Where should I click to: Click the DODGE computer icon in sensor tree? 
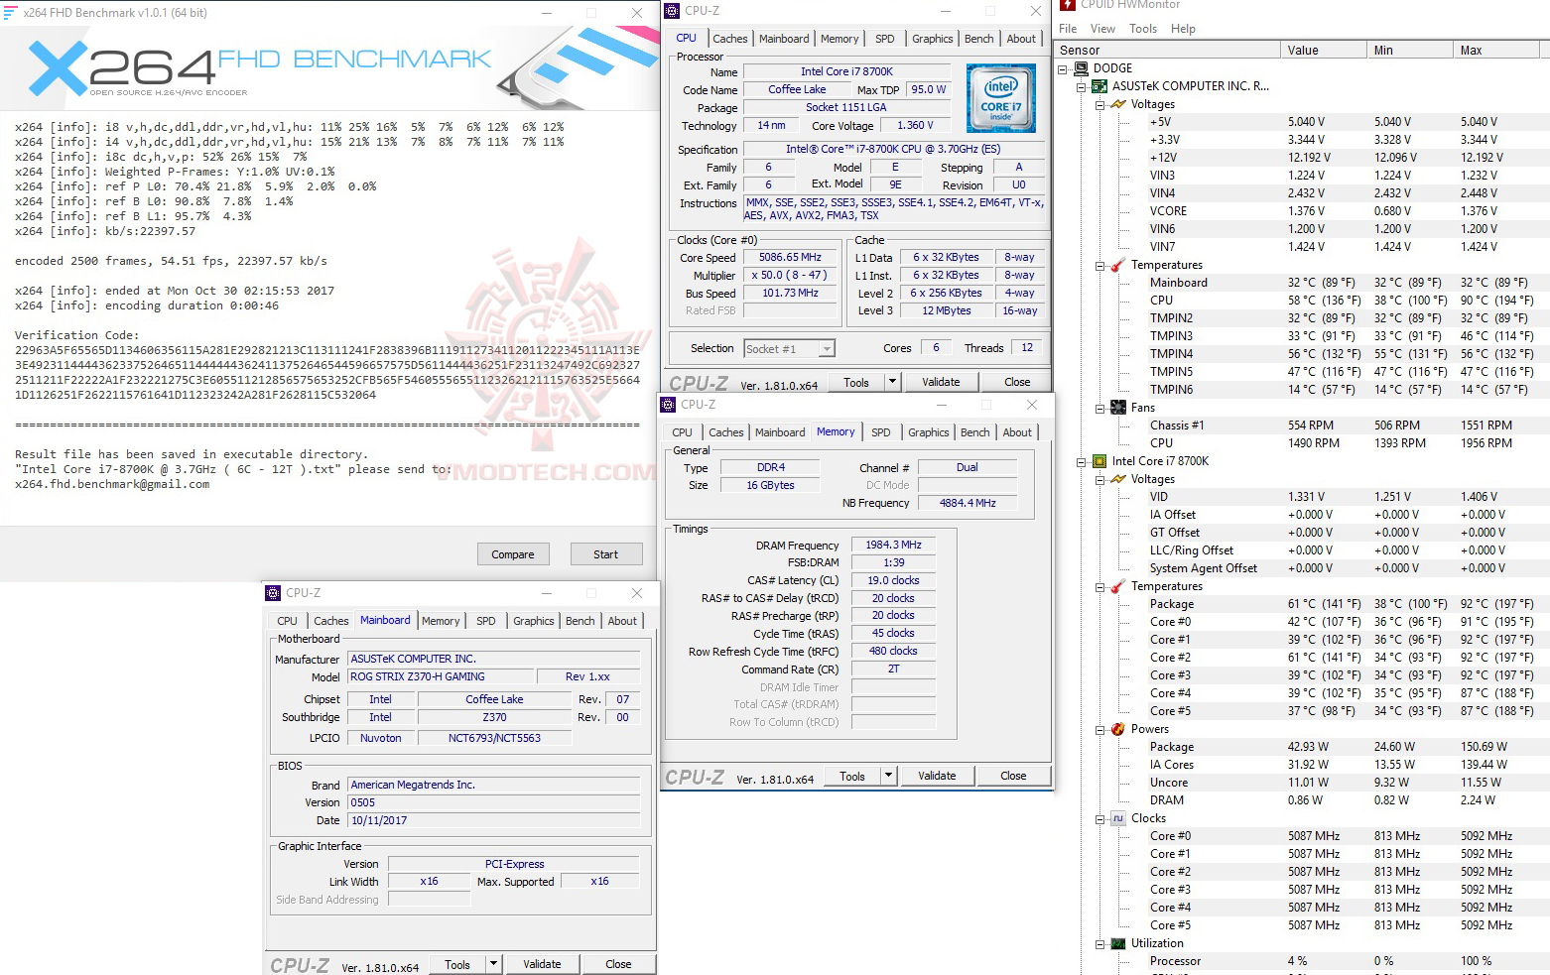click(x=1082, y=67)
